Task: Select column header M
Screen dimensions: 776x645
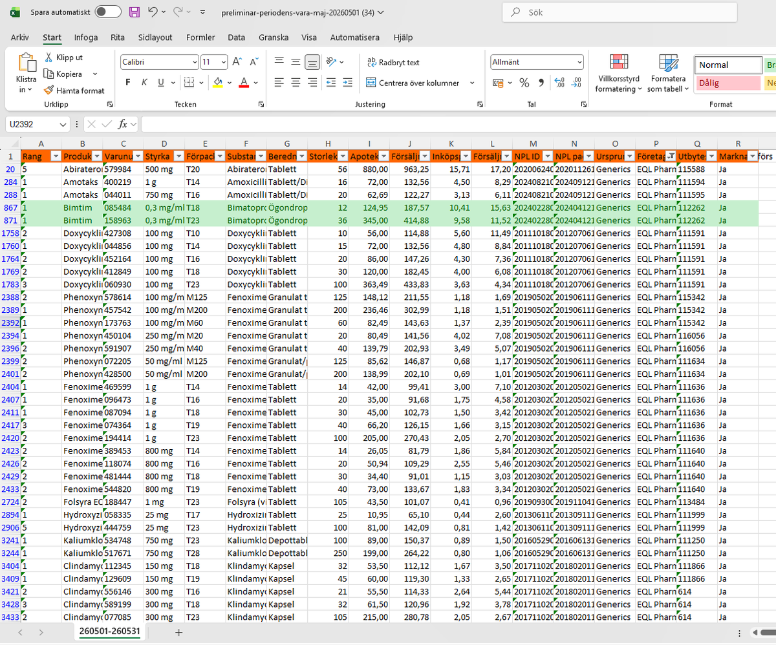Action: point(533,143)
